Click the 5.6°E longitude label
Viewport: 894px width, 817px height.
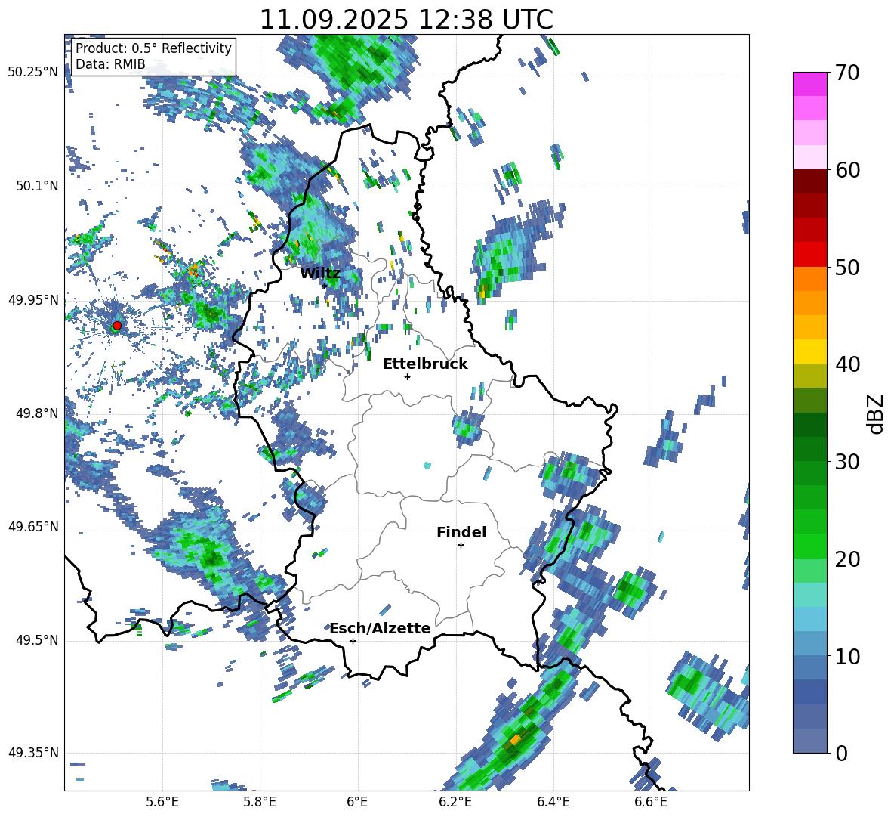point(162,802)
